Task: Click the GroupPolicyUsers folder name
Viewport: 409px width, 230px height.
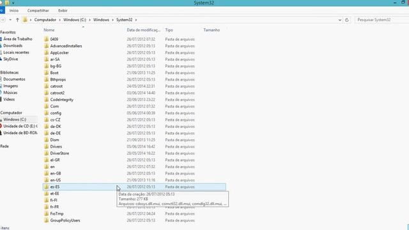Action: pyautogui.click(x=65, y=220)
